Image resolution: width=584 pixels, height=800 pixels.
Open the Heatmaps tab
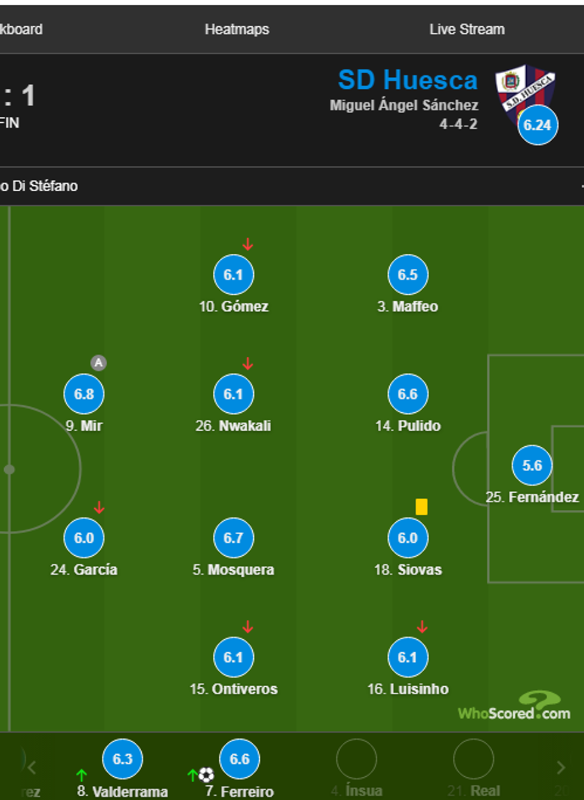point(237,29)
